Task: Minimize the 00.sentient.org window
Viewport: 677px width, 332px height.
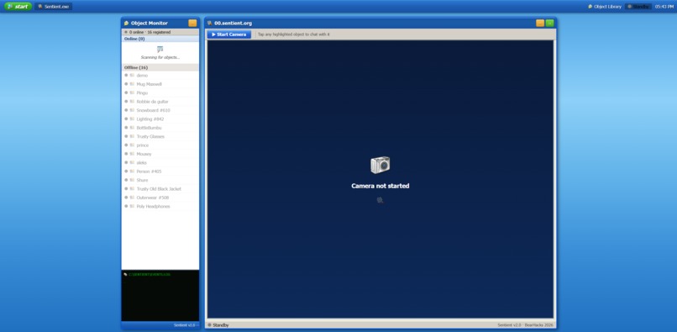Action: coord(540,24)
